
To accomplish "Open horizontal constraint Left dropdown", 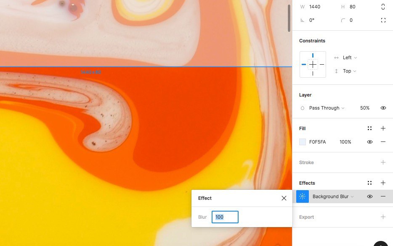I will tap(350, 58).
